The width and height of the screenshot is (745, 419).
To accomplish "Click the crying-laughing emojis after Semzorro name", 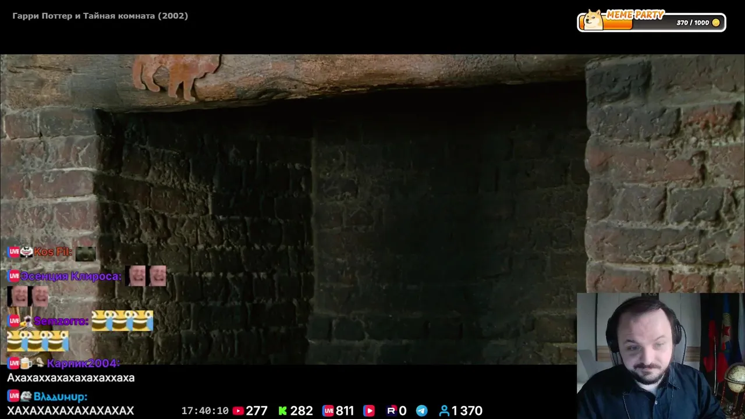I will (122, 321).
